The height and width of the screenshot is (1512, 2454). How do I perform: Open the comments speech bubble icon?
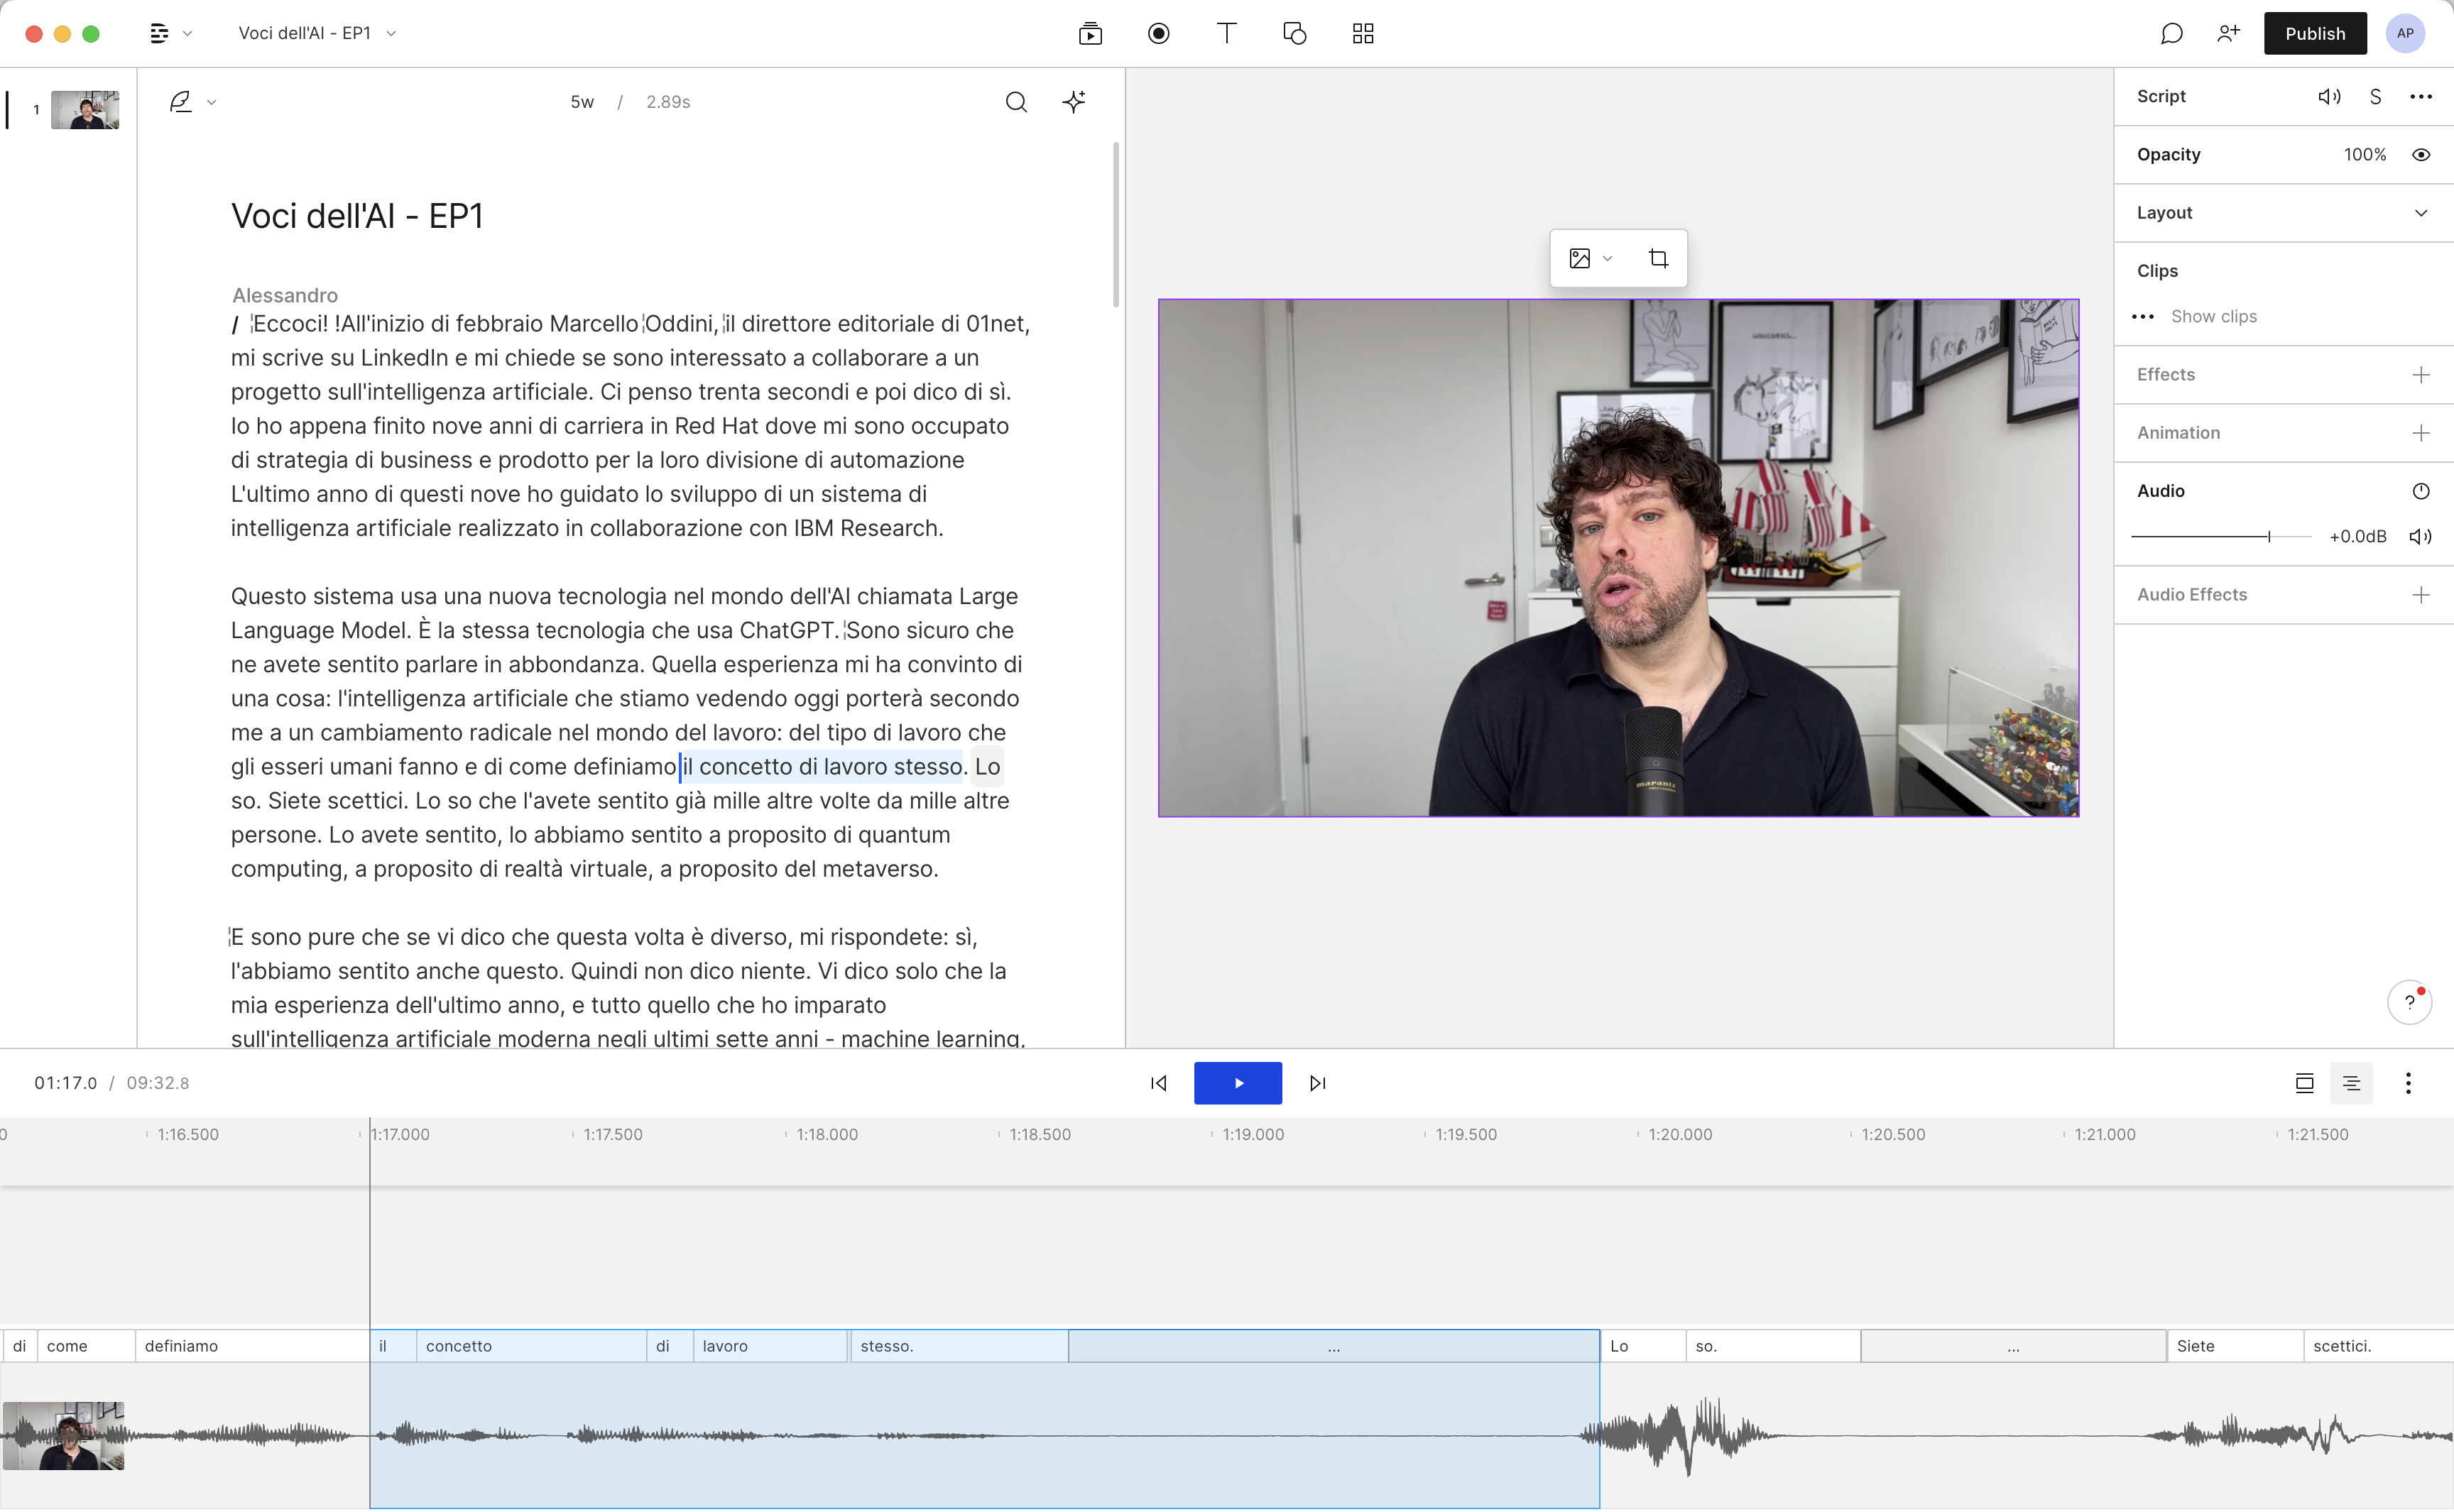2171,34
